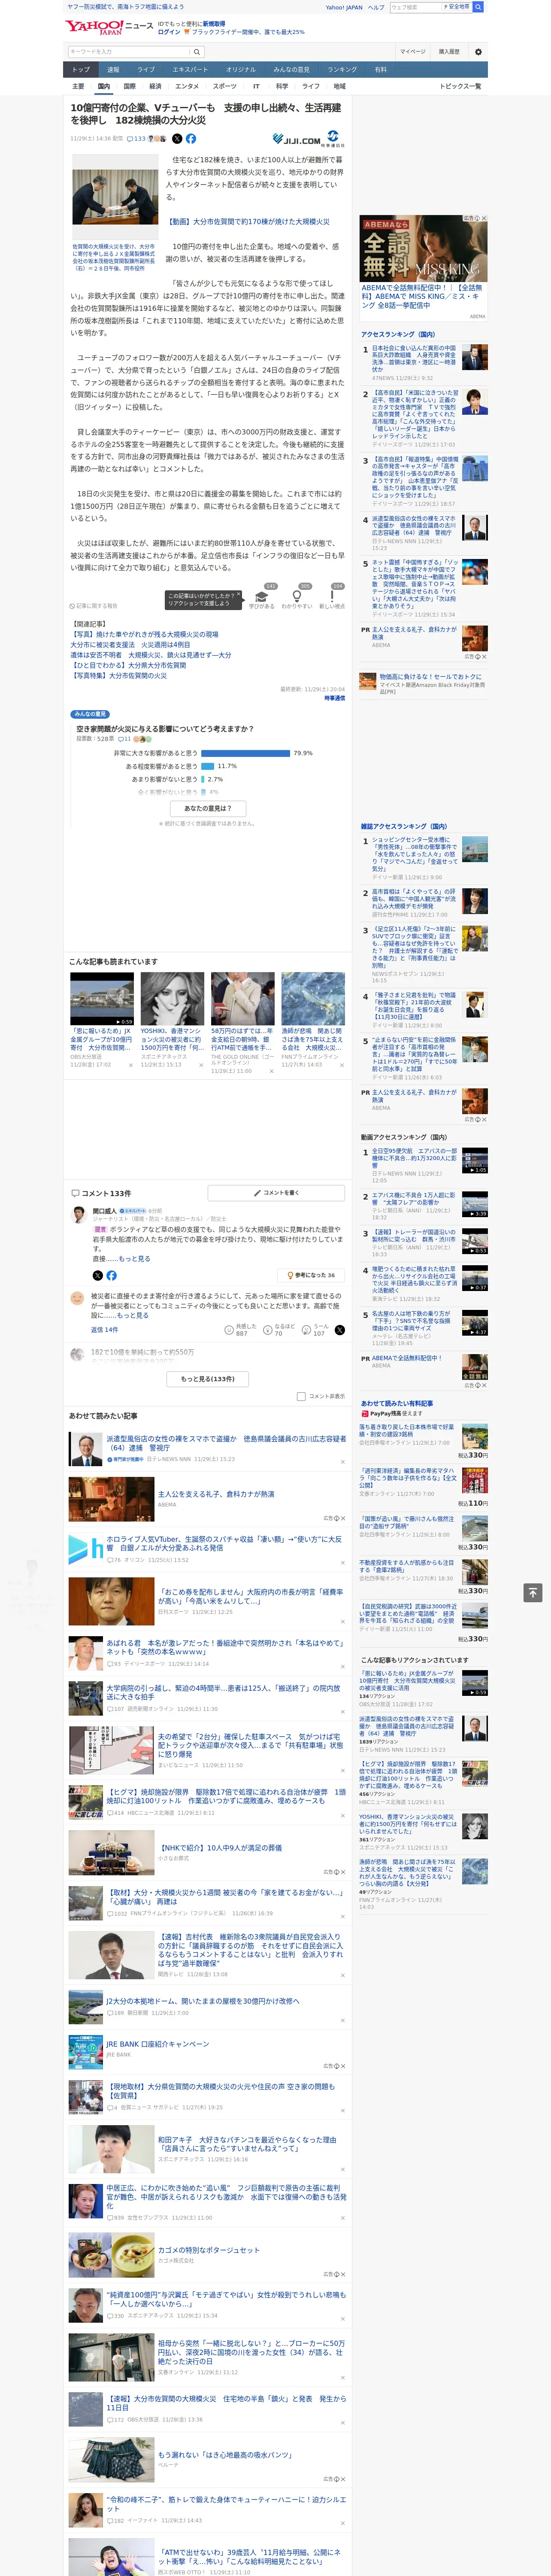551x2576 pixels.
Task: Share article on Facebook icon under headline
Action: [191, 139]
